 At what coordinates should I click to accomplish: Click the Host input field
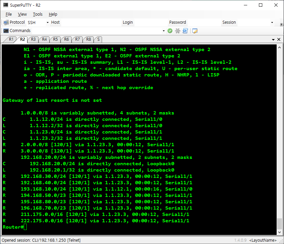click(91, 22)
